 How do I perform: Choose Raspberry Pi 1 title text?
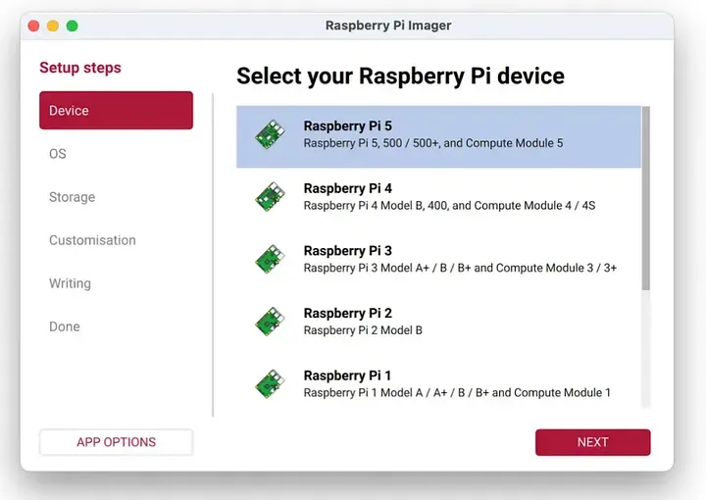[347, 375]
